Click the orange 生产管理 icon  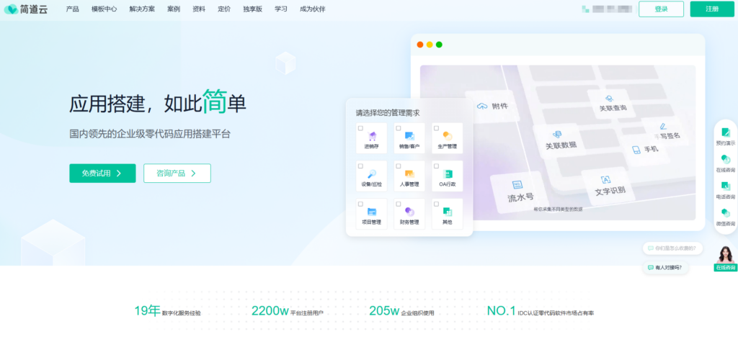pyautogui.click(x=448, y=136)
